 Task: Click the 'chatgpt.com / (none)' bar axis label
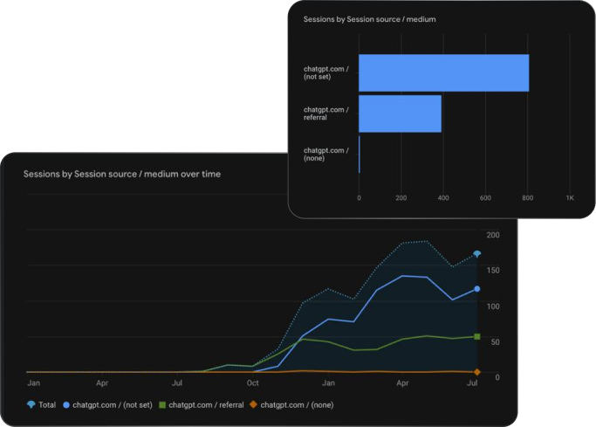326,154
